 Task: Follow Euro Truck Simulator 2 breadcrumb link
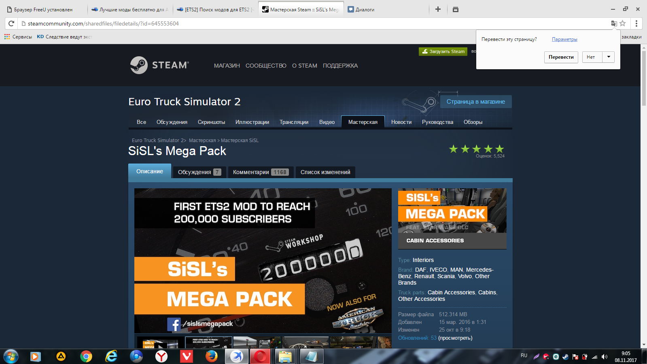157,140
